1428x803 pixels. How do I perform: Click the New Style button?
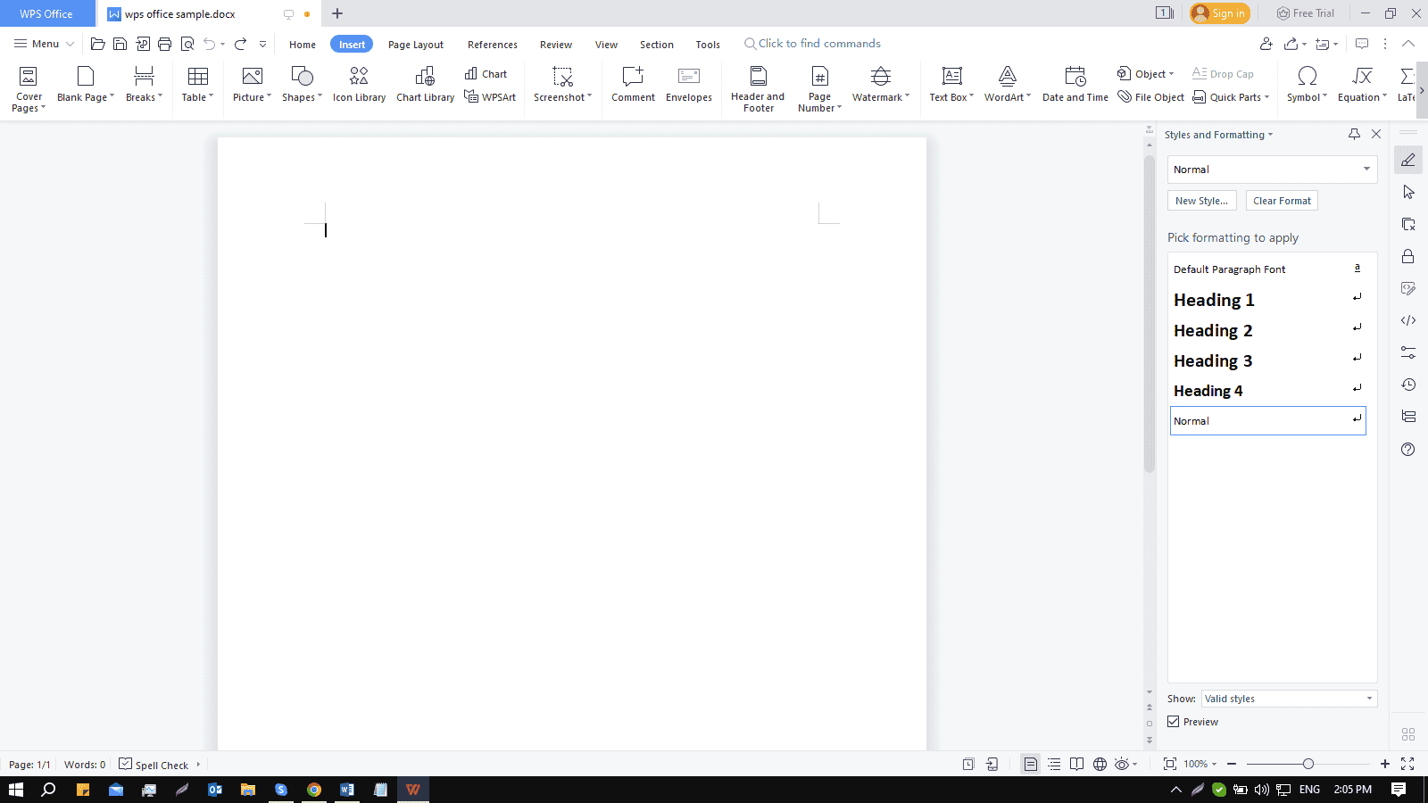(x=1201, y=200)
